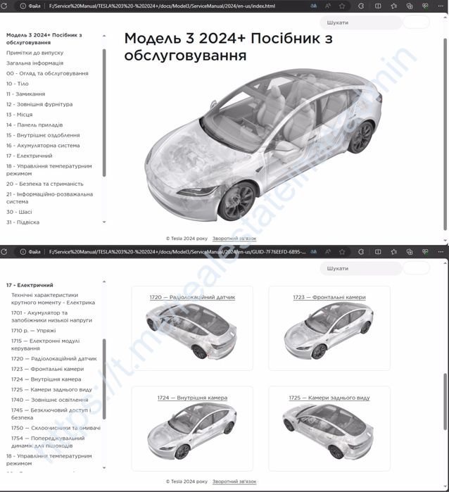Open 16 - Акумуляторна система section

(x=43, y=146)
